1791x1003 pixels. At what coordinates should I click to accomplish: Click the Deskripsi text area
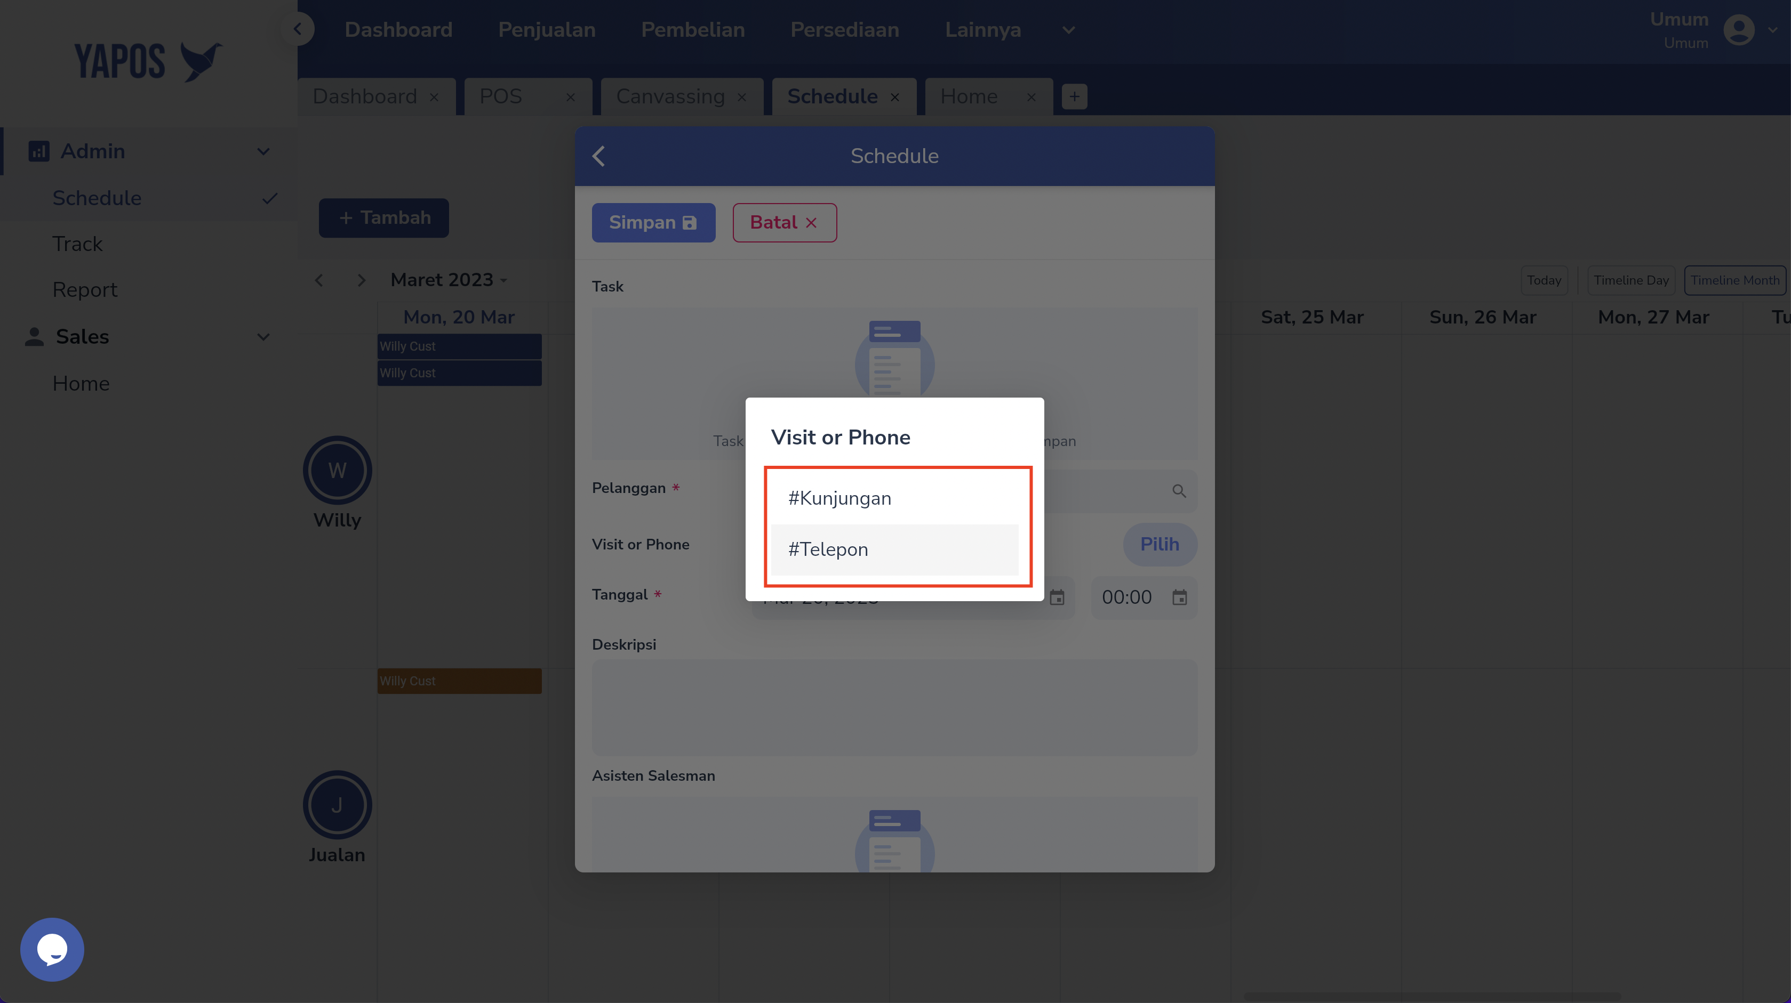coord(894,708)
